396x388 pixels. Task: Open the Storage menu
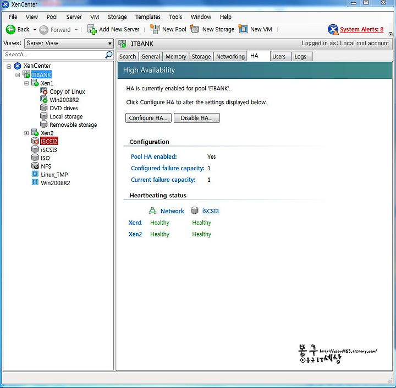tap(117, 17)
